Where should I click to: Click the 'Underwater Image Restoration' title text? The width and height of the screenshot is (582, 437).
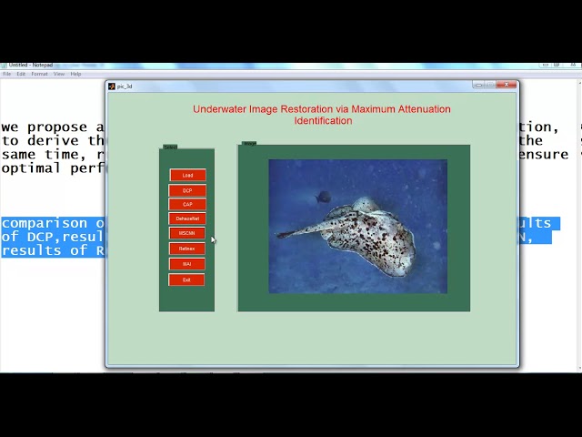pyautogui.click(x=322, y=115)
